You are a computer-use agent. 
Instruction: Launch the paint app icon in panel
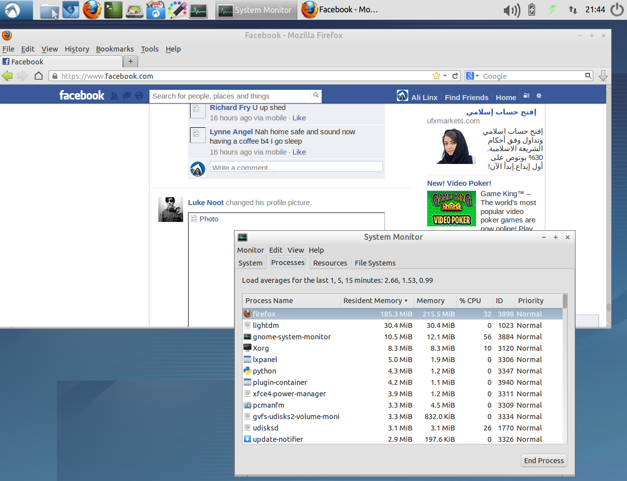pos(177,10)
